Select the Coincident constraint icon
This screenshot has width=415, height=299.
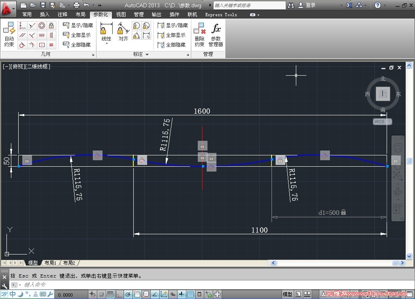point(22,25)
